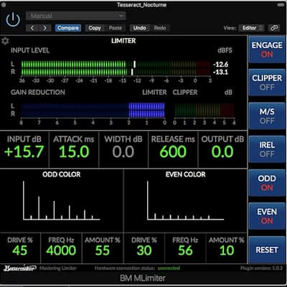Open the Manual preset dropdown

tap(75, 16)
